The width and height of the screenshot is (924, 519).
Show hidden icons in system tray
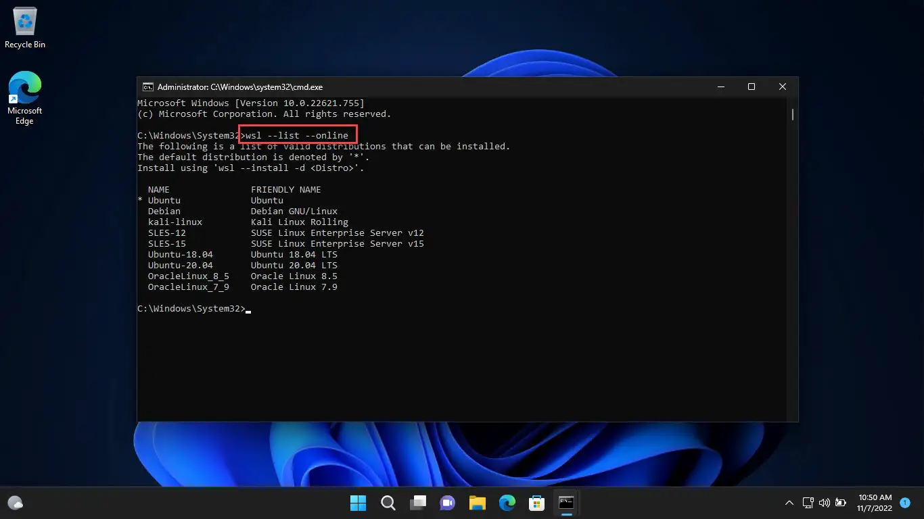click(x=789, y=503)
